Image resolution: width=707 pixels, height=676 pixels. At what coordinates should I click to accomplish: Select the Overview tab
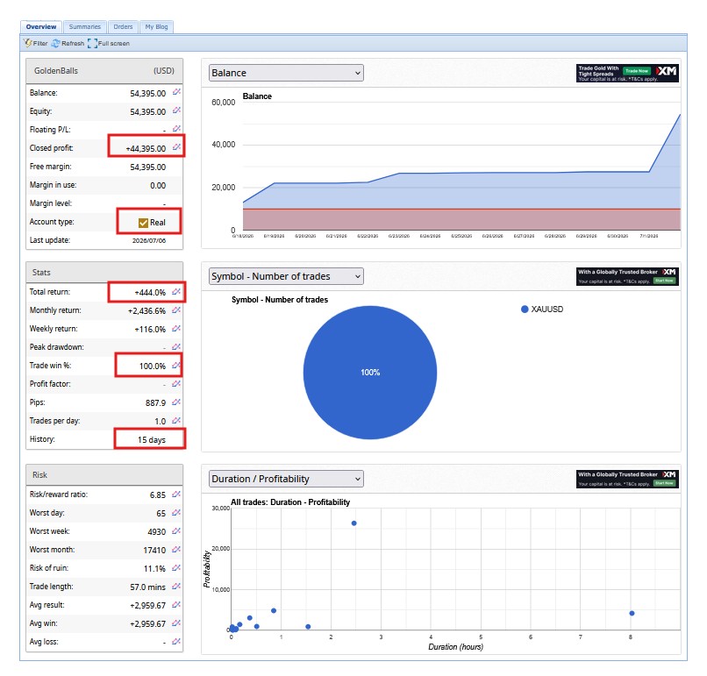41,26
